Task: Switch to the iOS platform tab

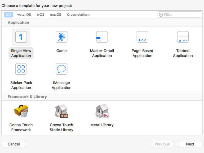Action: (x=9, y=15)
